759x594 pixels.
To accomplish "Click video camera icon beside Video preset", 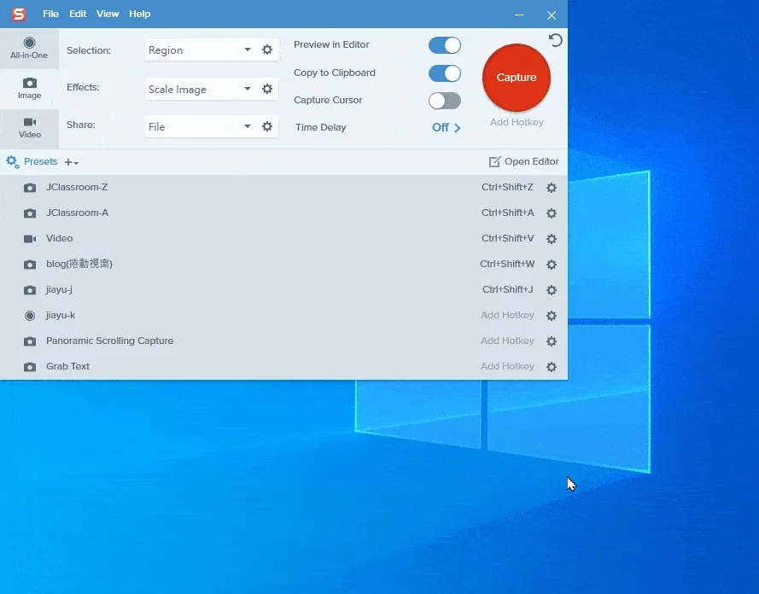I will [x=30, y=238].
